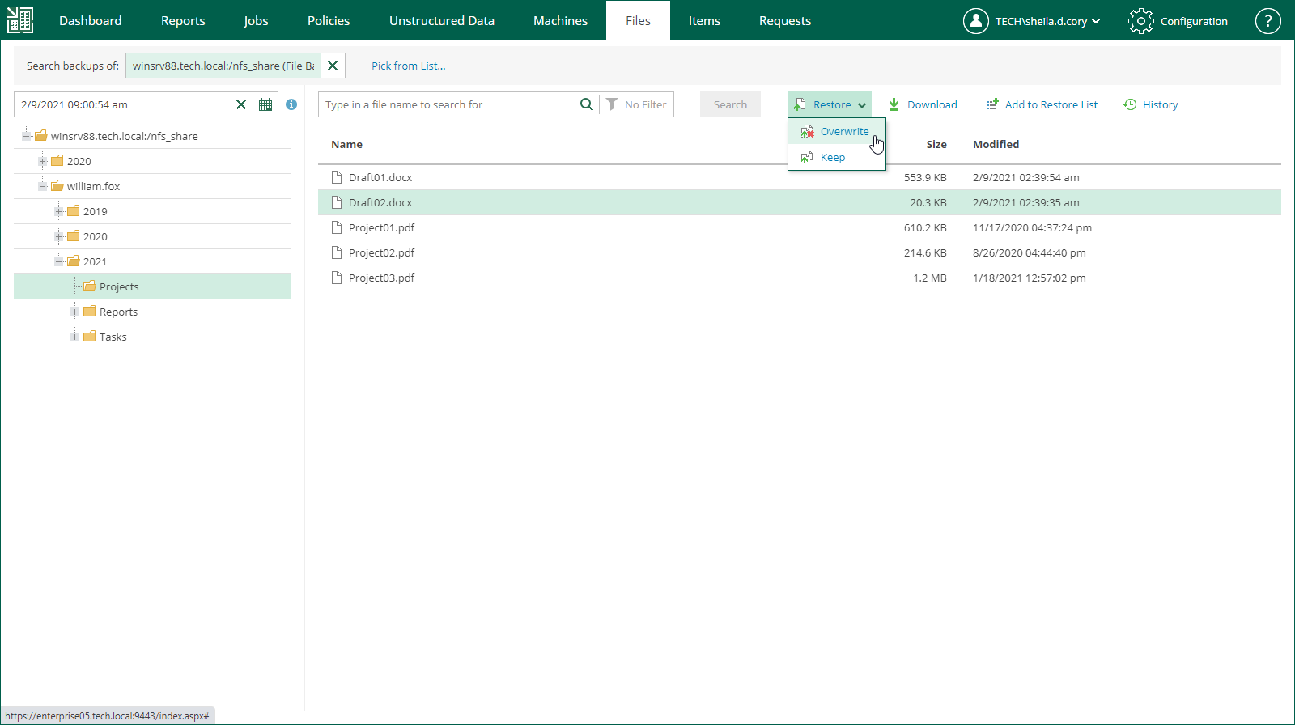
Task: Click the Veeam logo in top-left corner
Action: coord(20,20)
